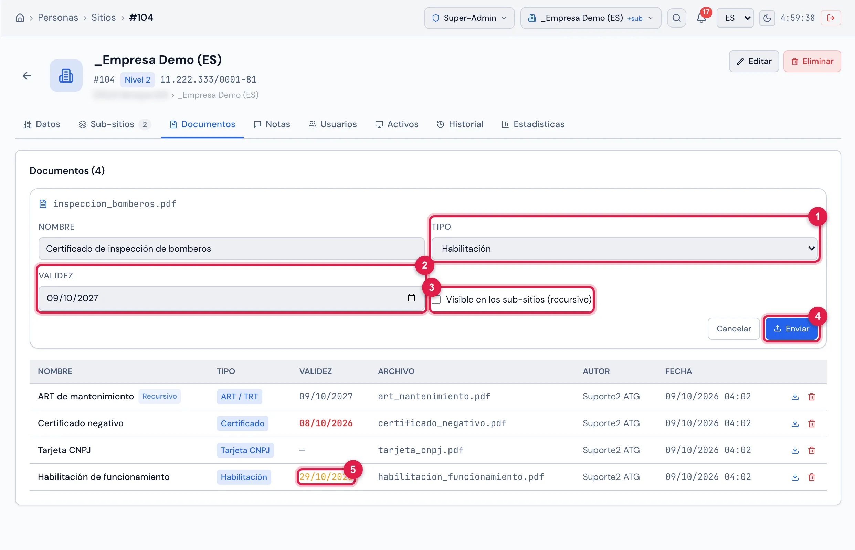Click the red logout icon
This screenshot has width=855, height=550.
coord(830,18)
